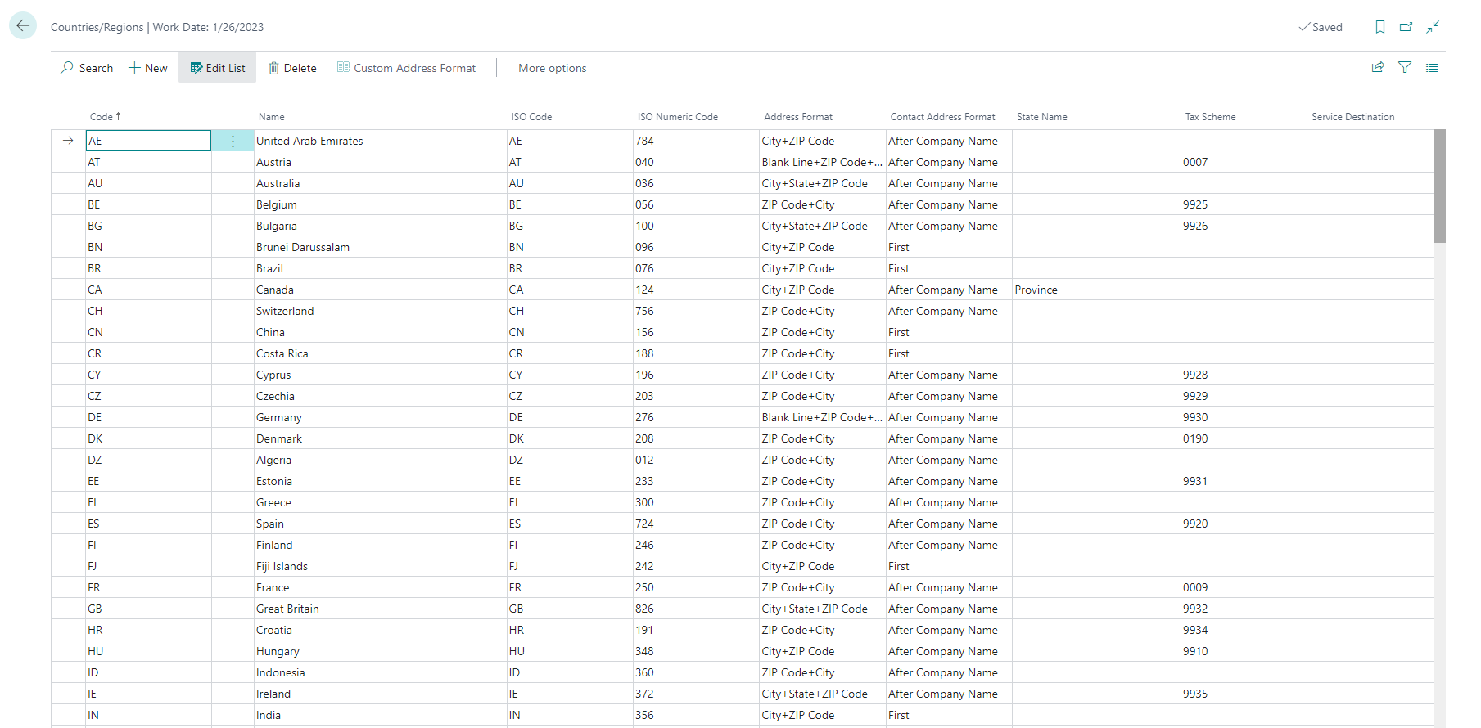1481x728 pixels.
Task: Open page in new window icon
Action: click(1406, 27)
